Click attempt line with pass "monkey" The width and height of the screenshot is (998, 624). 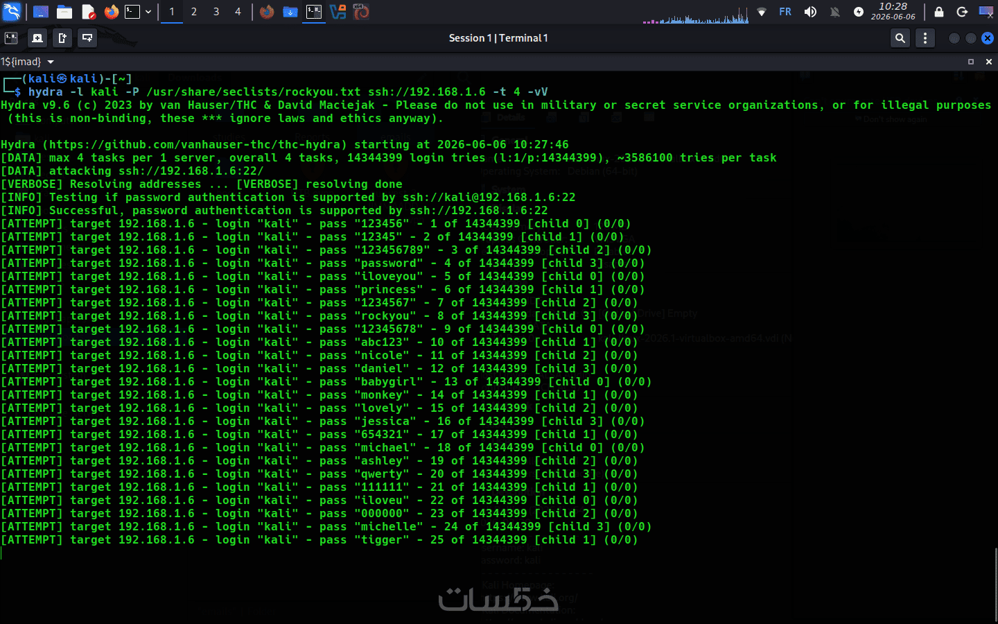pyautogui.click(x=319, y=395)
